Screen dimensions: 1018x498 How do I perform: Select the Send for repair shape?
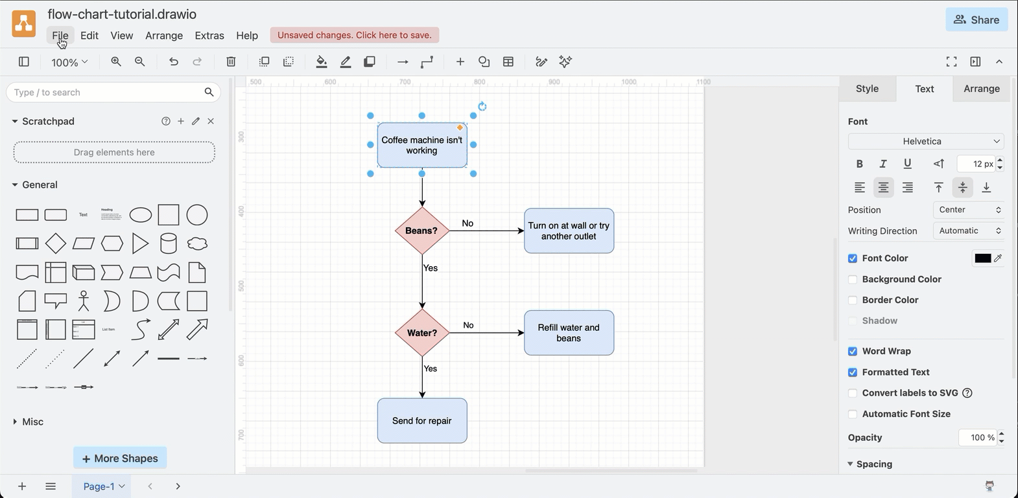pyautogui.click(x=422, y=421)
